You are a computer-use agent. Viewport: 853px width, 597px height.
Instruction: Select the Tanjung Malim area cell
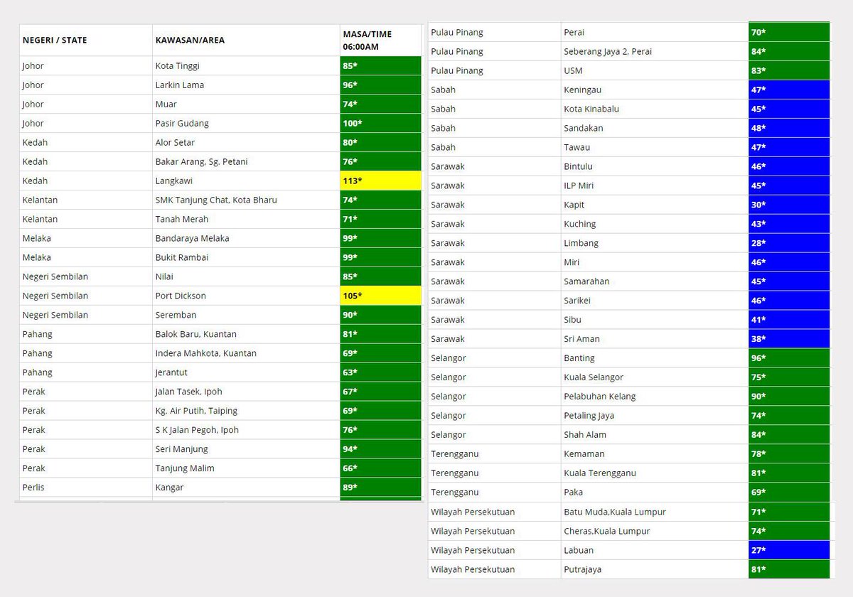246,469
